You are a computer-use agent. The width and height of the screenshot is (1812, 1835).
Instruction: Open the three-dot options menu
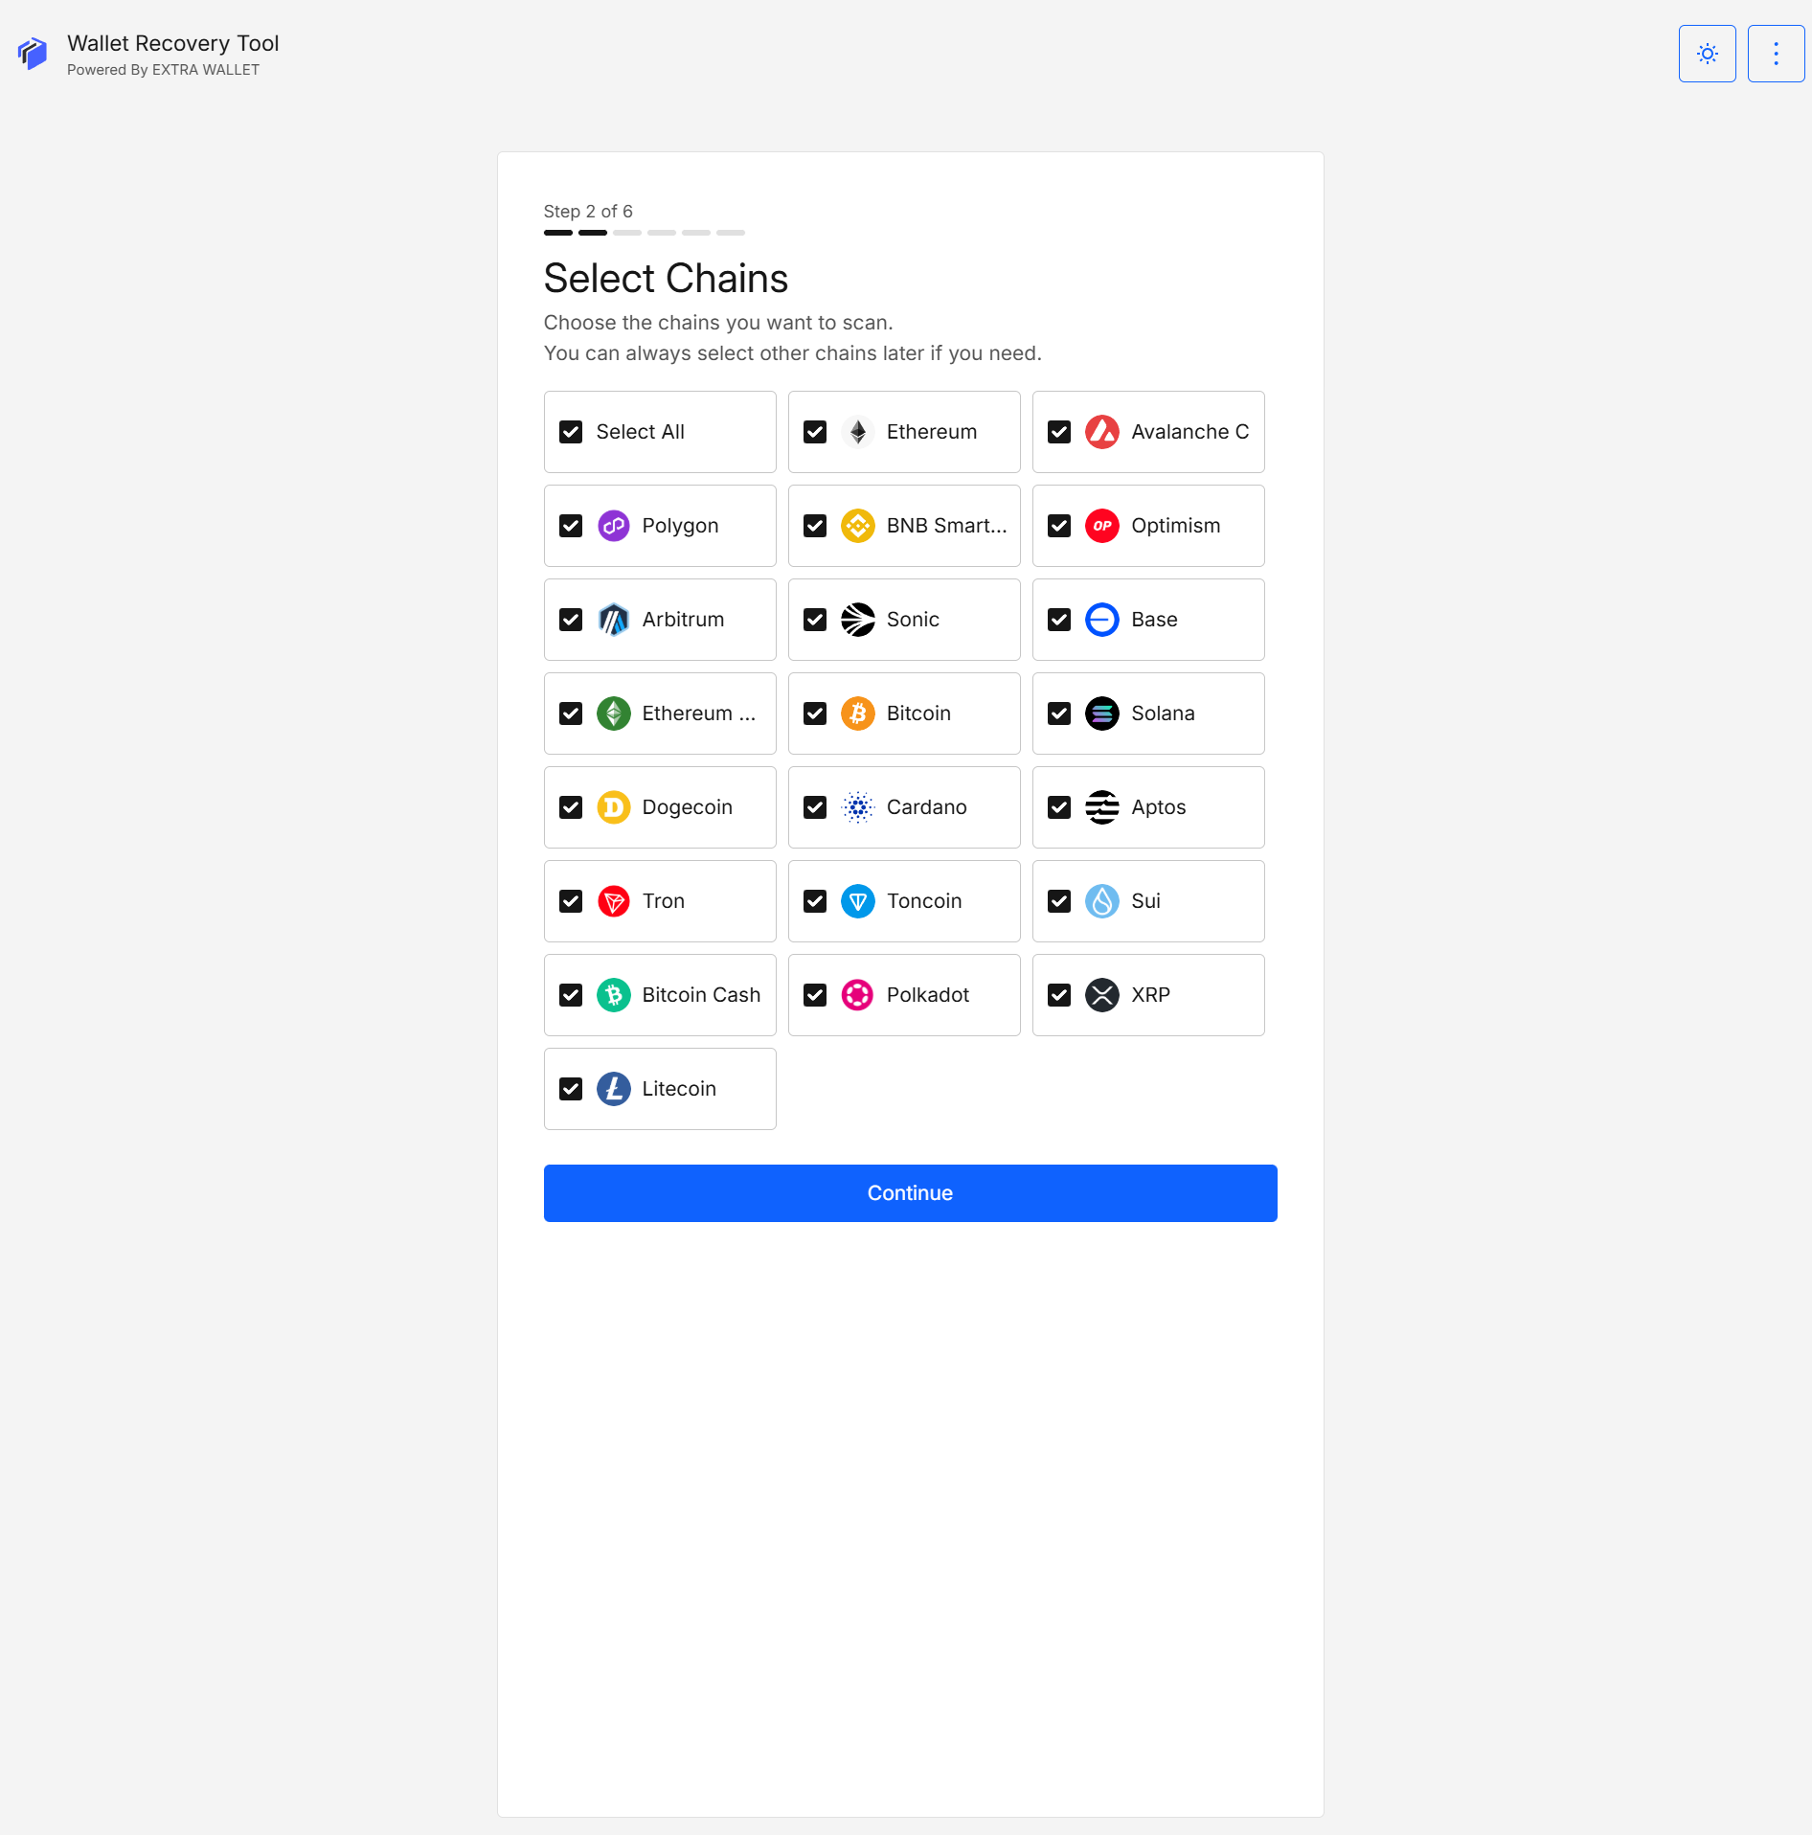click(1776, 54)
